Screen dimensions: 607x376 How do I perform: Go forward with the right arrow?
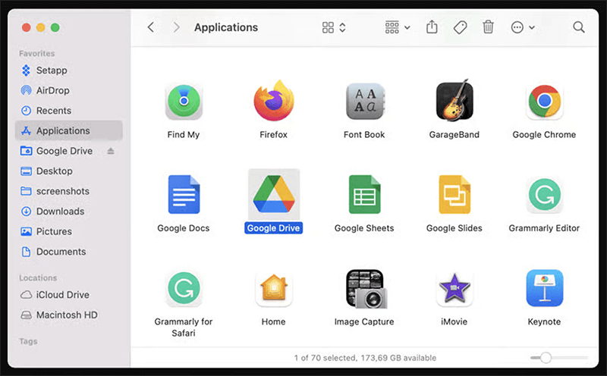coord(177,27)
